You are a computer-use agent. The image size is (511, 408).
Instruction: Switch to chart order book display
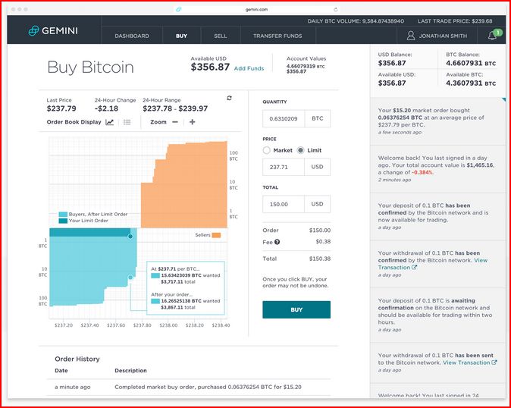109,122
